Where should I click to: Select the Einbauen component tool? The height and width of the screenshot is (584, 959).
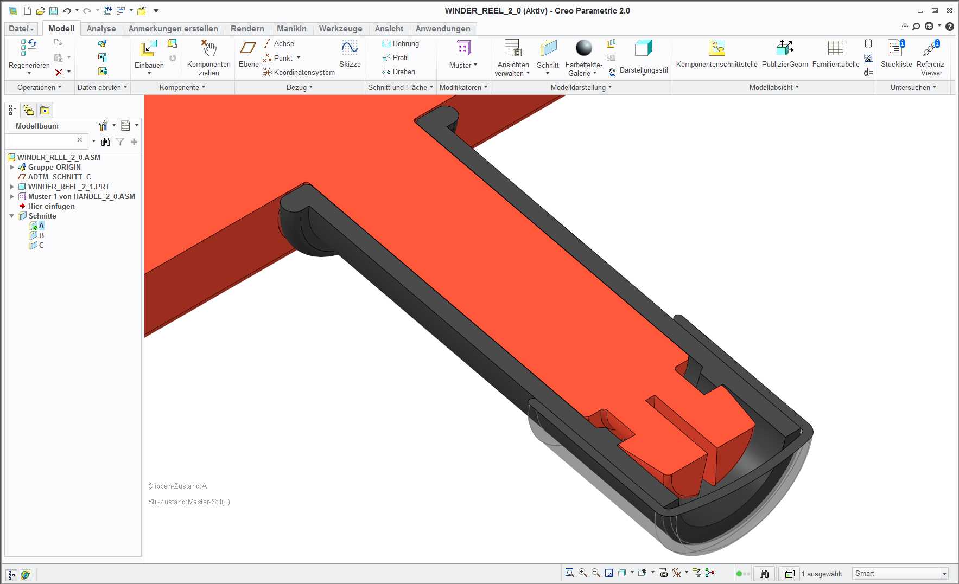[x=149, y=48]
